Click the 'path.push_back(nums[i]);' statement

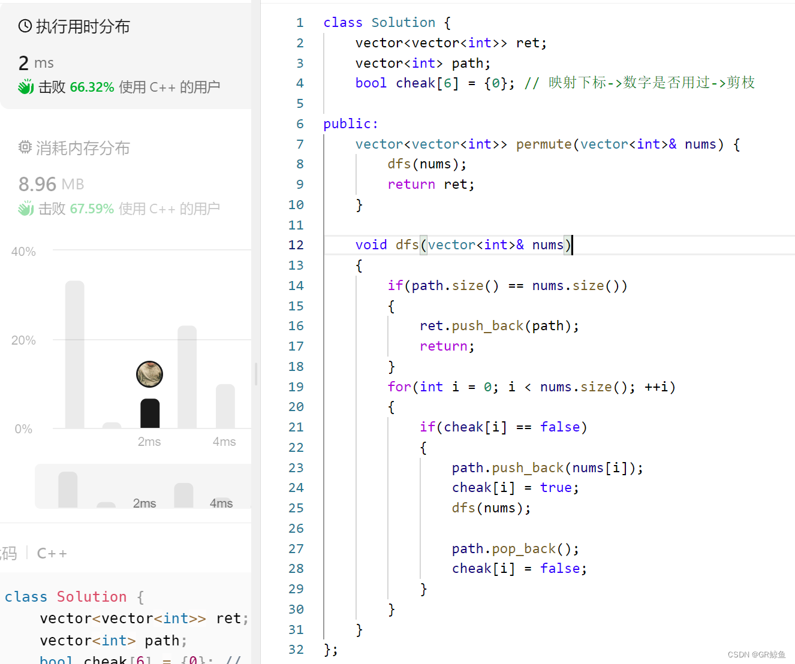pyautogui.click(x=547, y=468)
